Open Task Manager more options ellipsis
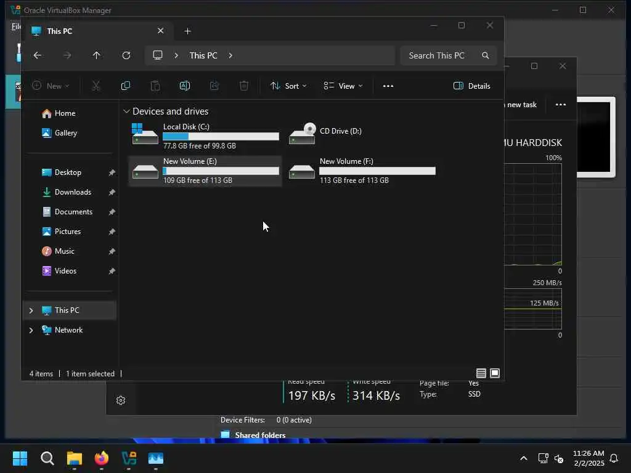631x473 pixels. coord(561,105)
